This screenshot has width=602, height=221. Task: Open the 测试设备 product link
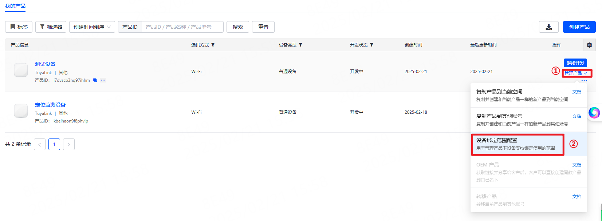(45, 64)
